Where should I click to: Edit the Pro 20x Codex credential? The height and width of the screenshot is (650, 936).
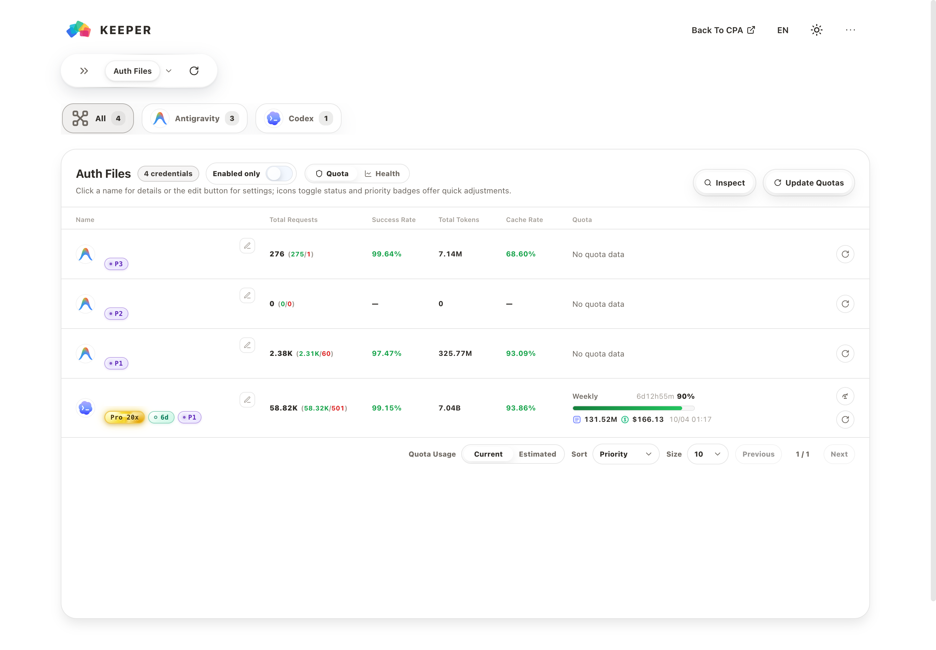(x=247, y=399)
